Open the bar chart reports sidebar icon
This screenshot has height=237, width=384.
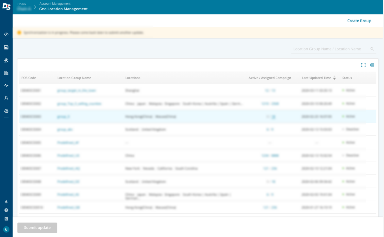[6, 47]
